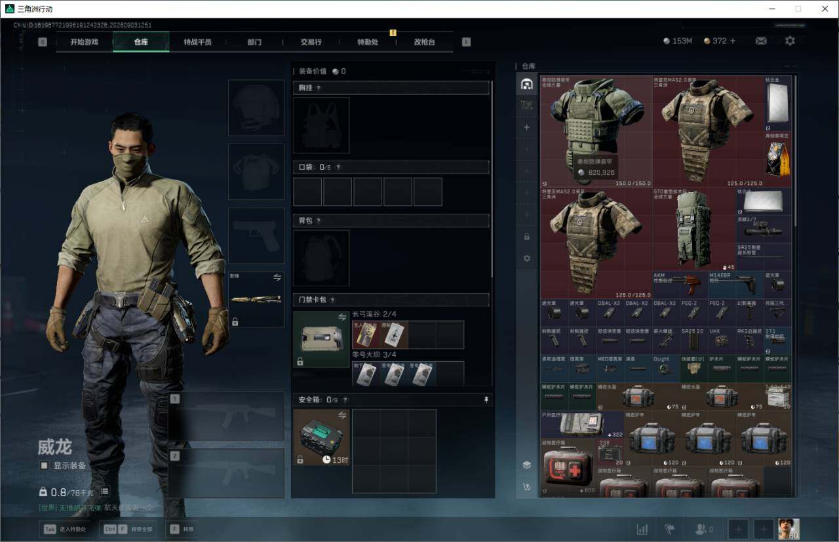Show help for 门禁卡包 section

click(333, 300)
